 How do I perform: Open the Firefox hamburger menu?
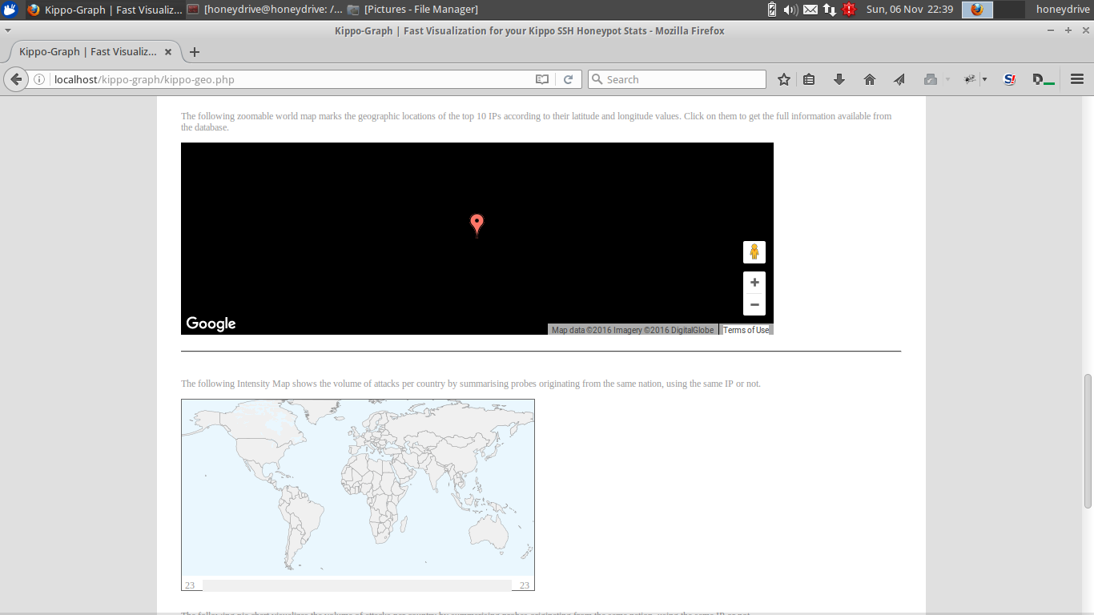[x=1077, y=79]
